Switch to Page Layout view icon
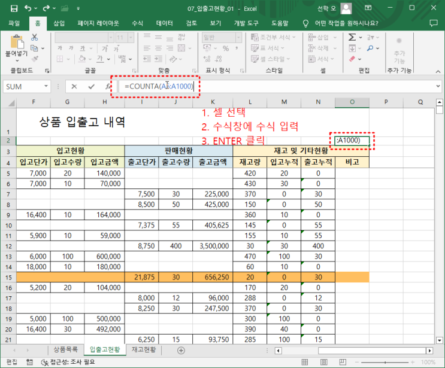Viewport: 445px width, 368px height. (323, 362)
